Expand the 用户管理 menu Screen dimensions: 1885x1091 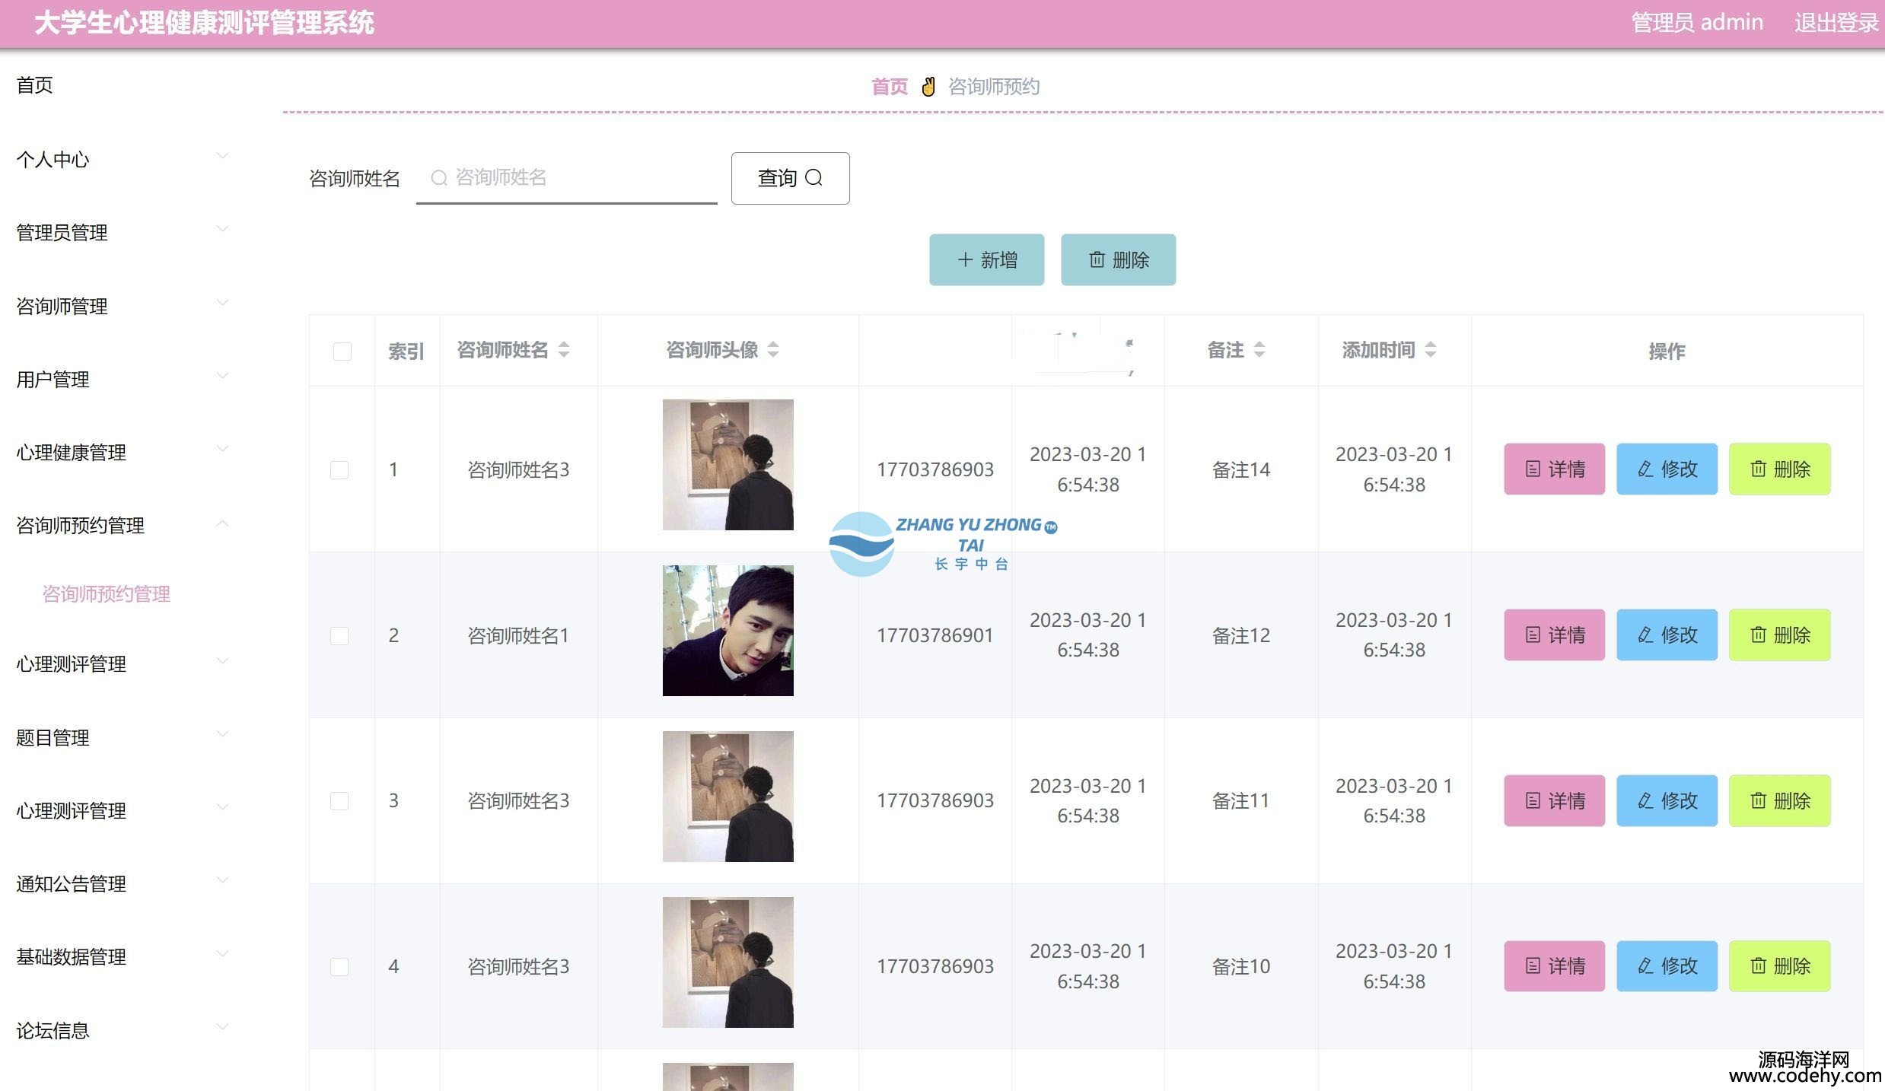click(x=123, y=379)
